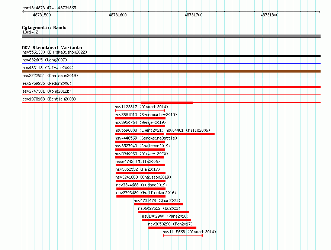The height and width of the screenshot is (250, 331).
Task: Select the black nsv5561330 variant bar
Action: 171,56
